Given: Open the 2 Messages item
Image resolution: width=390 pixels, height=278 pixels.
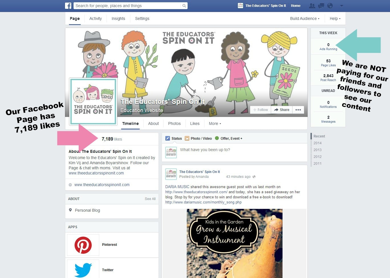Looking at the screenshot, I should pyautogui.click(x=328, y=119).
